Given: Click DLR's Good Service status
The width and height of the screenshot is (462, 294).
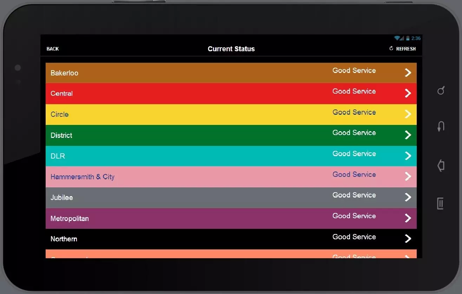Looking at the screenshot, I should click(354, 153).
